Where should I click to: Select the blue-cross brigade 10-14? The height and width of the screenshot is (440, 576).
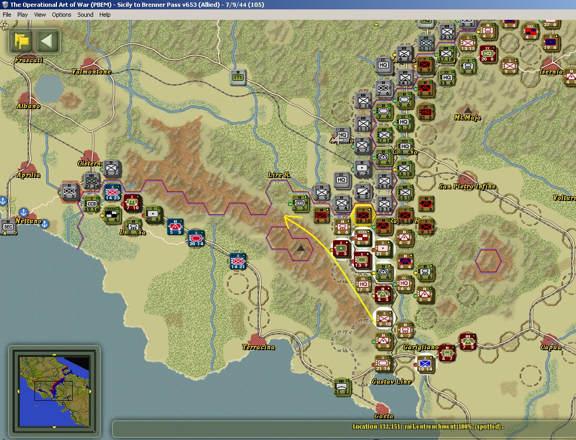point(425,364)
